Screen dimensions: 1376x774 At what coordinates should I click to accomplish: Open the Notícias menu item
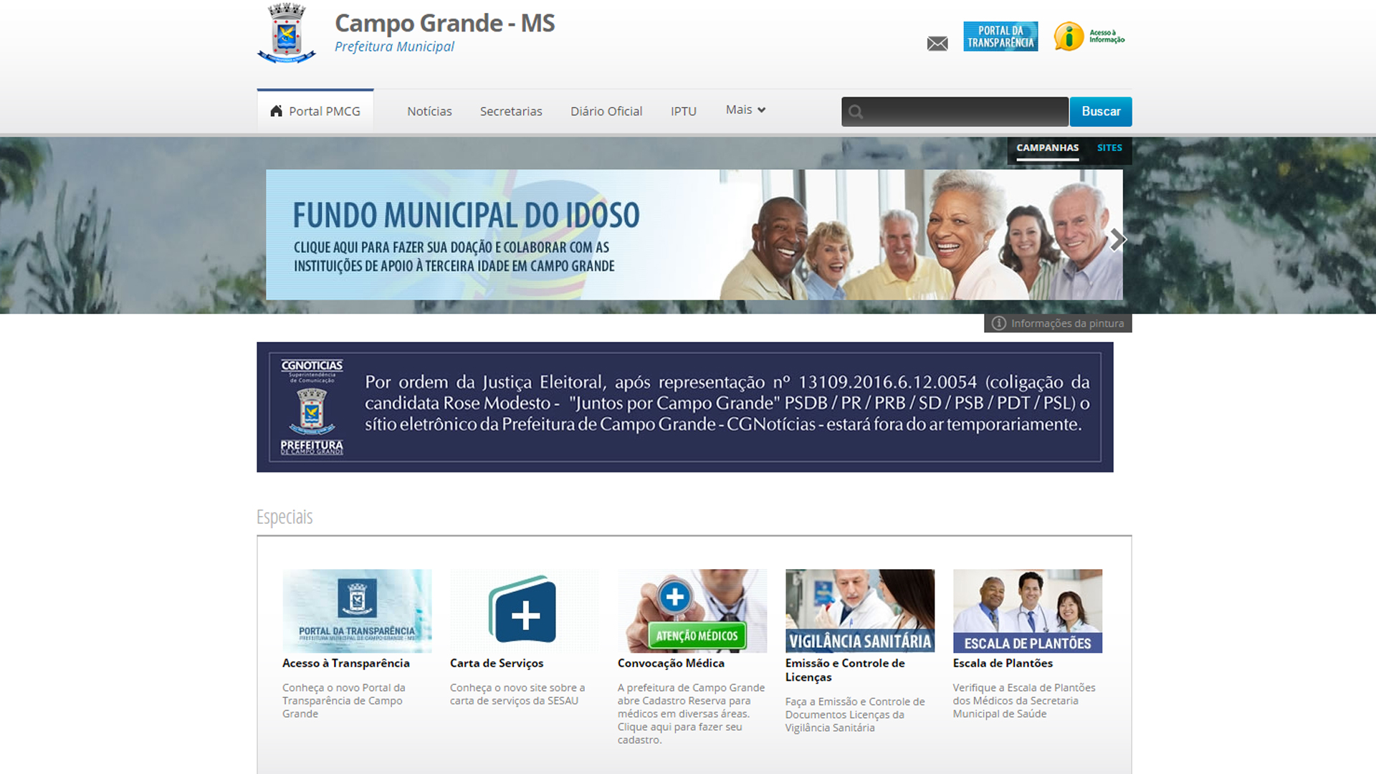(429, 111)
